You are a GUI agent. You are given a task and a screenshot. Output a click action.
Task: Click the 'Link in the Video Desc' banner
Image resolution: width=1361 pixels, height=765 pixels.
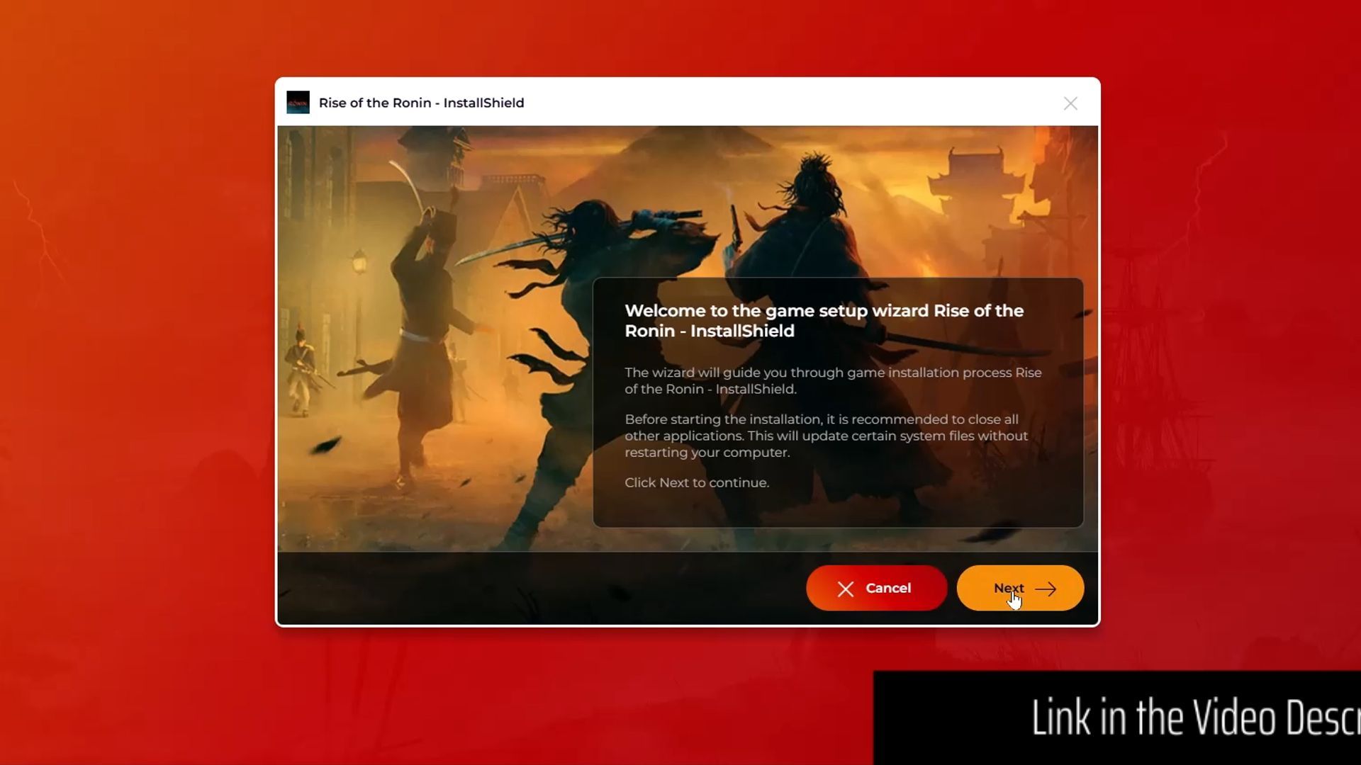tap(1117, 718)
